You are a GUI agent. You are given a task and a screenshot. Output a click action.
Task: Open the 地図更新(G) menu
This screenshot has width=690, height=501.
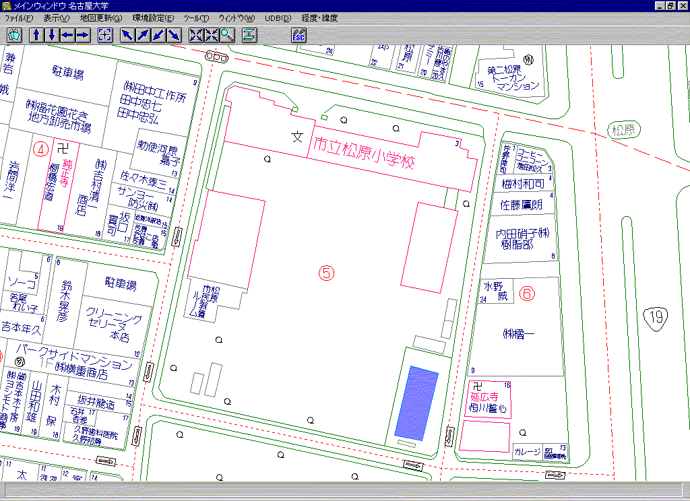click(101, 18)
